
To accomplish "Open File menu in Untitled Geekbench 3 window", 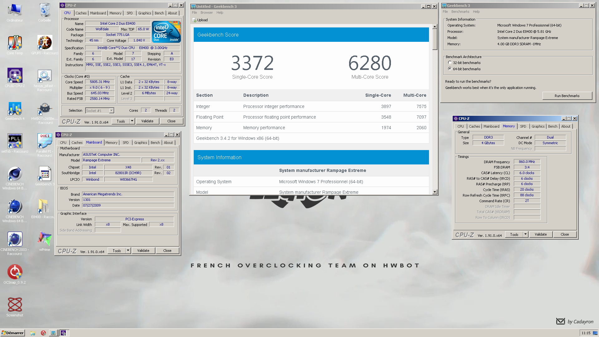I will [194, 12].
